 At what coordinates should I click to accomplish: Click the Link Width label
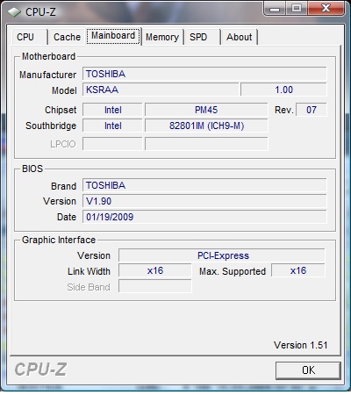[x=89, y=271]
